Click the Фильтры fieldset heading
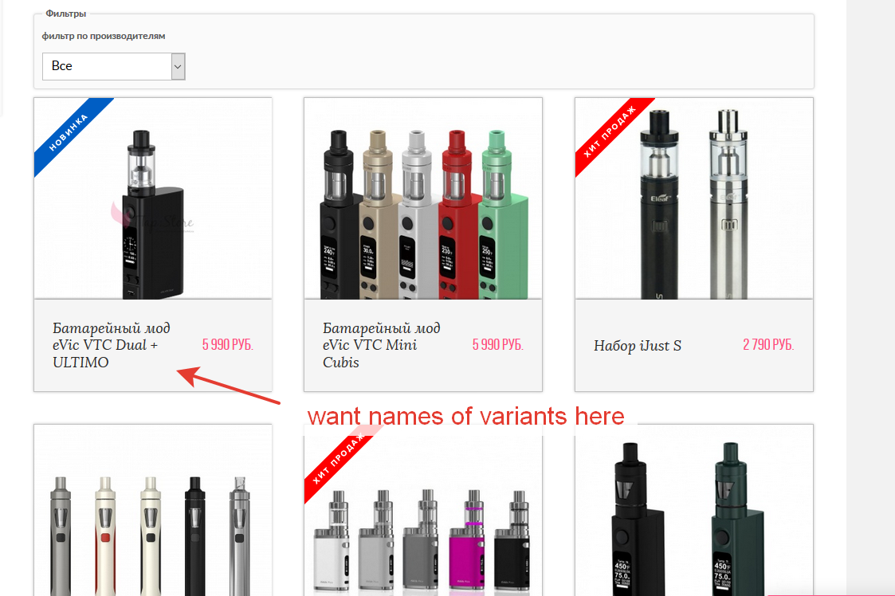 [65, 13]
